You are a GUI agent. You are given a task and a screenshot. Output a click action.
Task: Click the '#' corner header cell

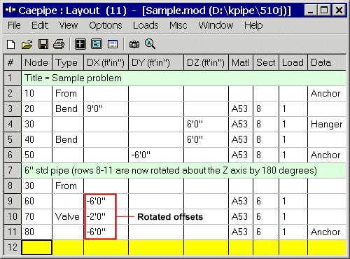tap(13, 62)
